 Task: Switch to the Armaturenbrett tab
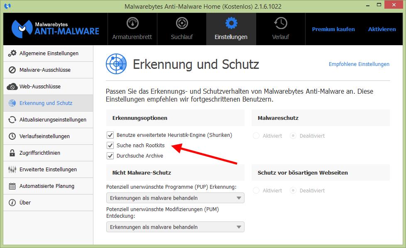click(132, 29)
